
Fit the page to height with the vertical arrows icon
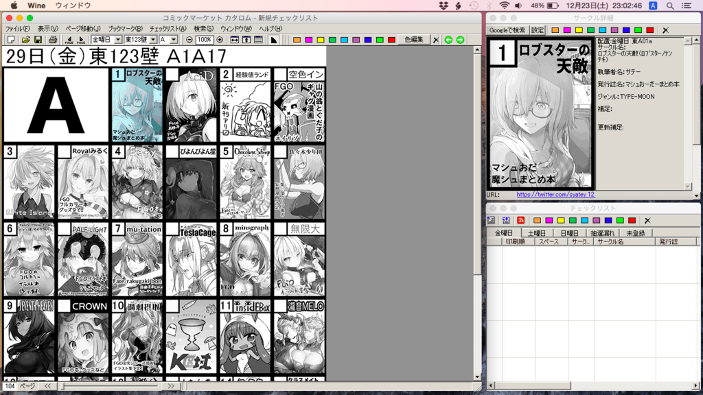pos(246,40)
